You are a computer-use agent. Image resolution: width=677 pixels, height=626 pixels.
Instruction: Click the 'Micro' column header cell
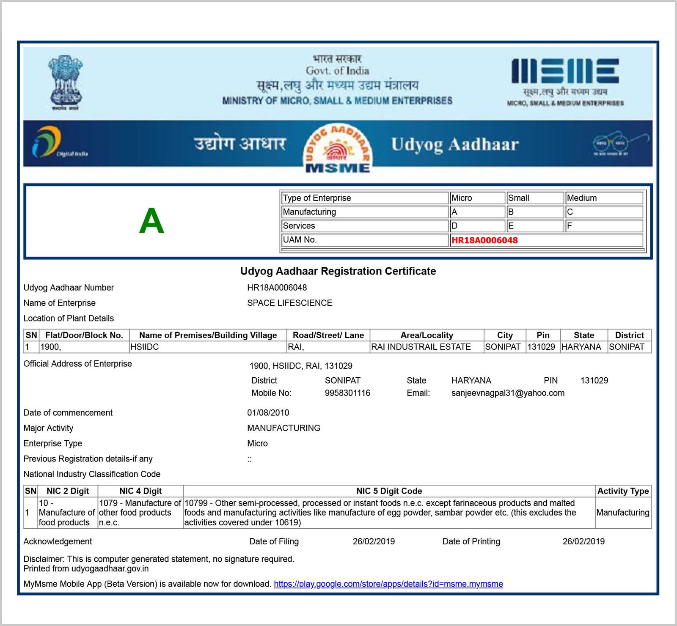tap(477, 198)
